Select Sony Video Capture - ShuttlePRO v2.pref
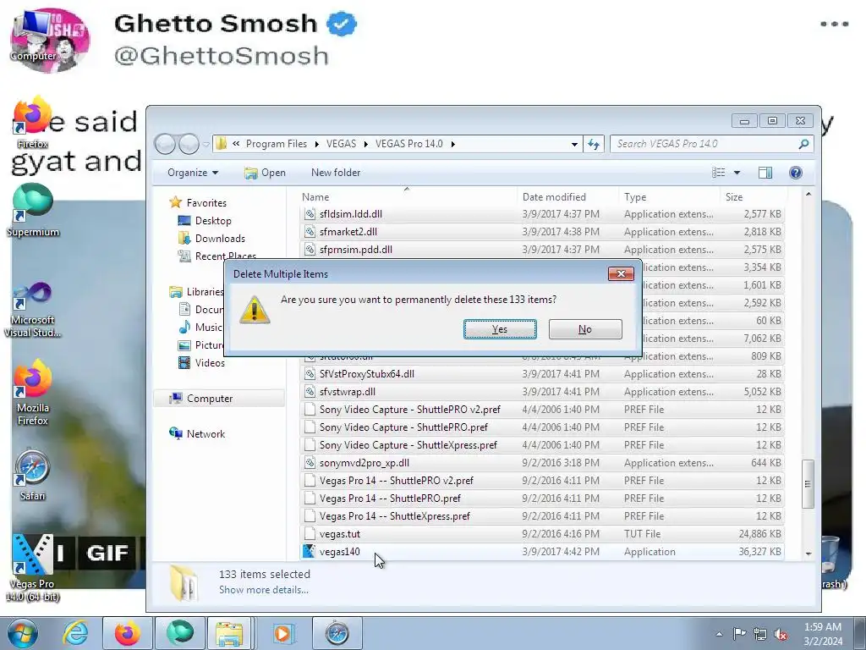 click(410, 410)
